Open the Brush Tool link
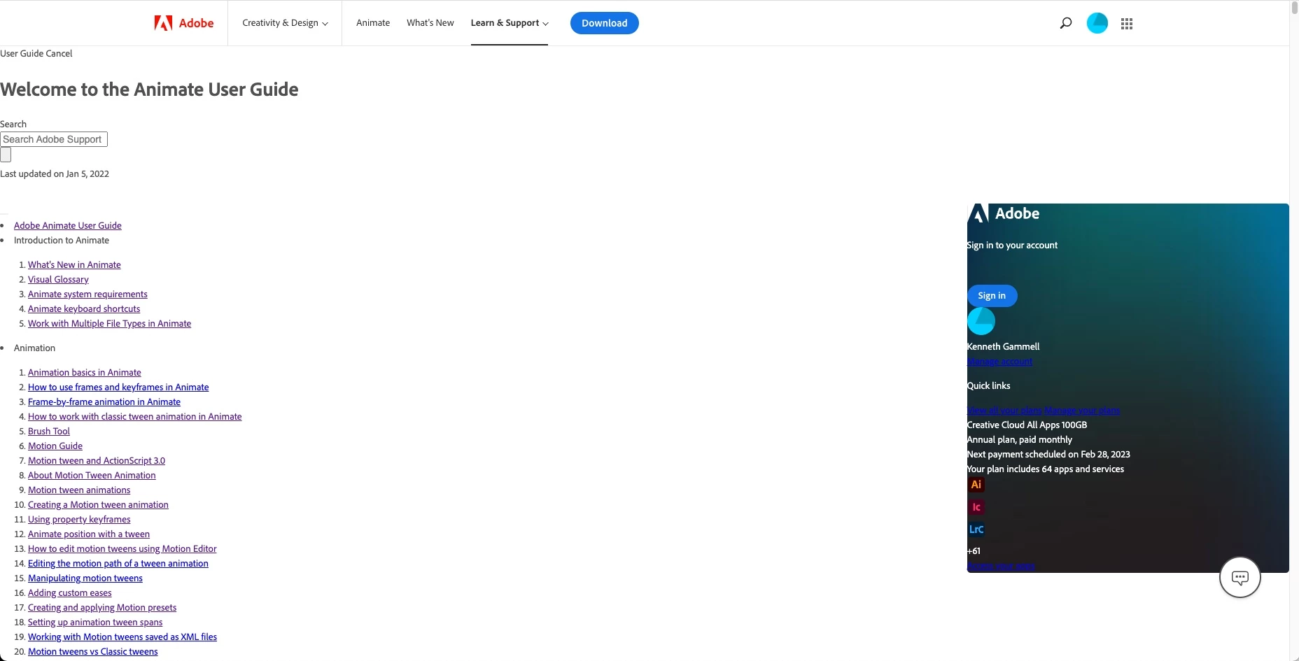Viewport: 1299px width, 661px height. (49, 431)
